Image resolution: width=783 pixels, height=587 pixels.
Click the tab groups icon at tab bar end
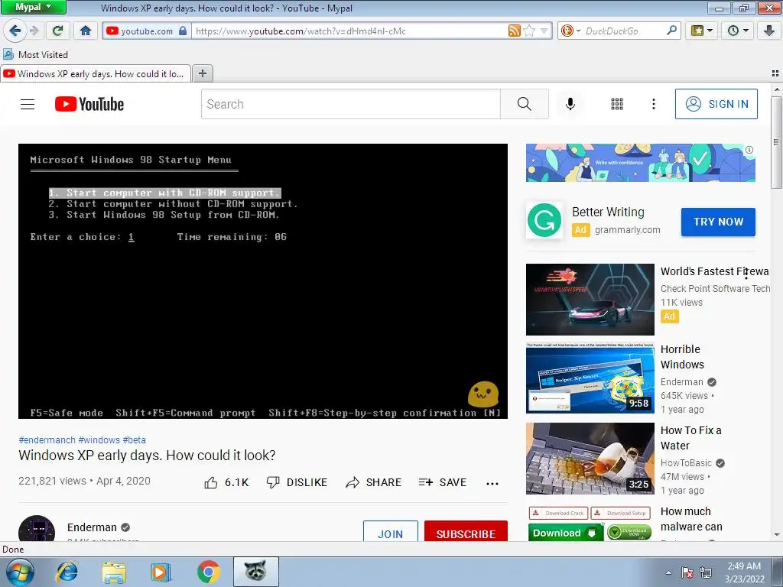tap(775, 73)
